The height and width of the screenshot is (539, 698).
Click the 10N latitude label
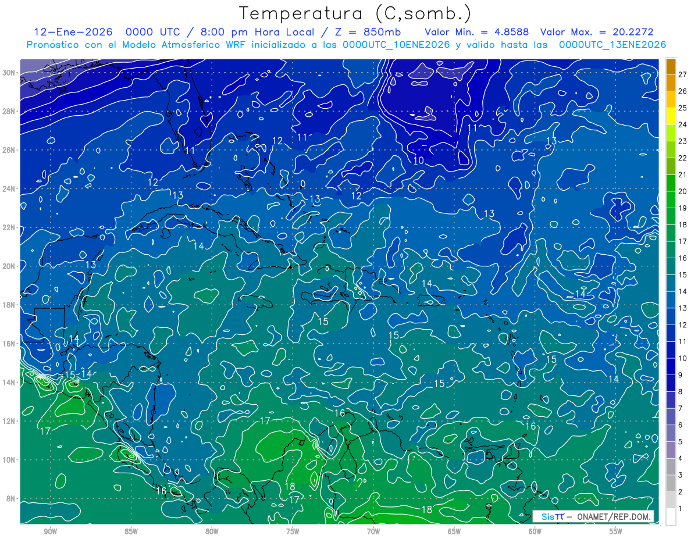click(9, 460)
